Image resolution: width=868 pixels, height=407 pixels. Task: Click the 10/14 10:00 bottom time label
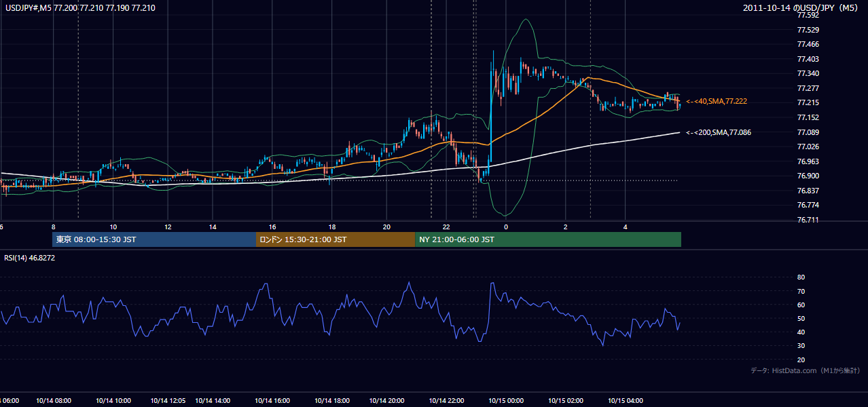113,401
